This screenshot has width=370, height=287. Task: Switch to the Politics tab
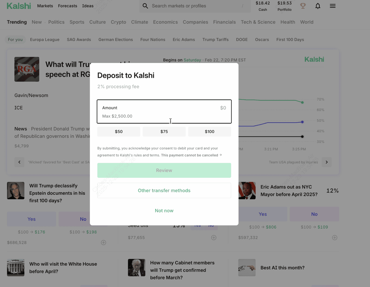(56, 22)
